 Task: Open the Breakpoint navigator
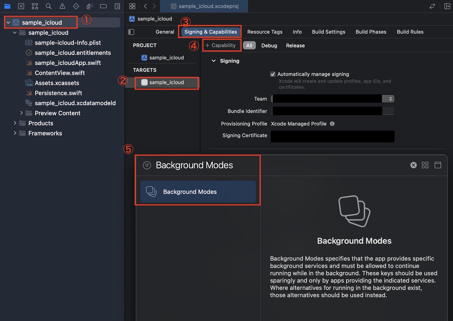(x=103, y=6)
